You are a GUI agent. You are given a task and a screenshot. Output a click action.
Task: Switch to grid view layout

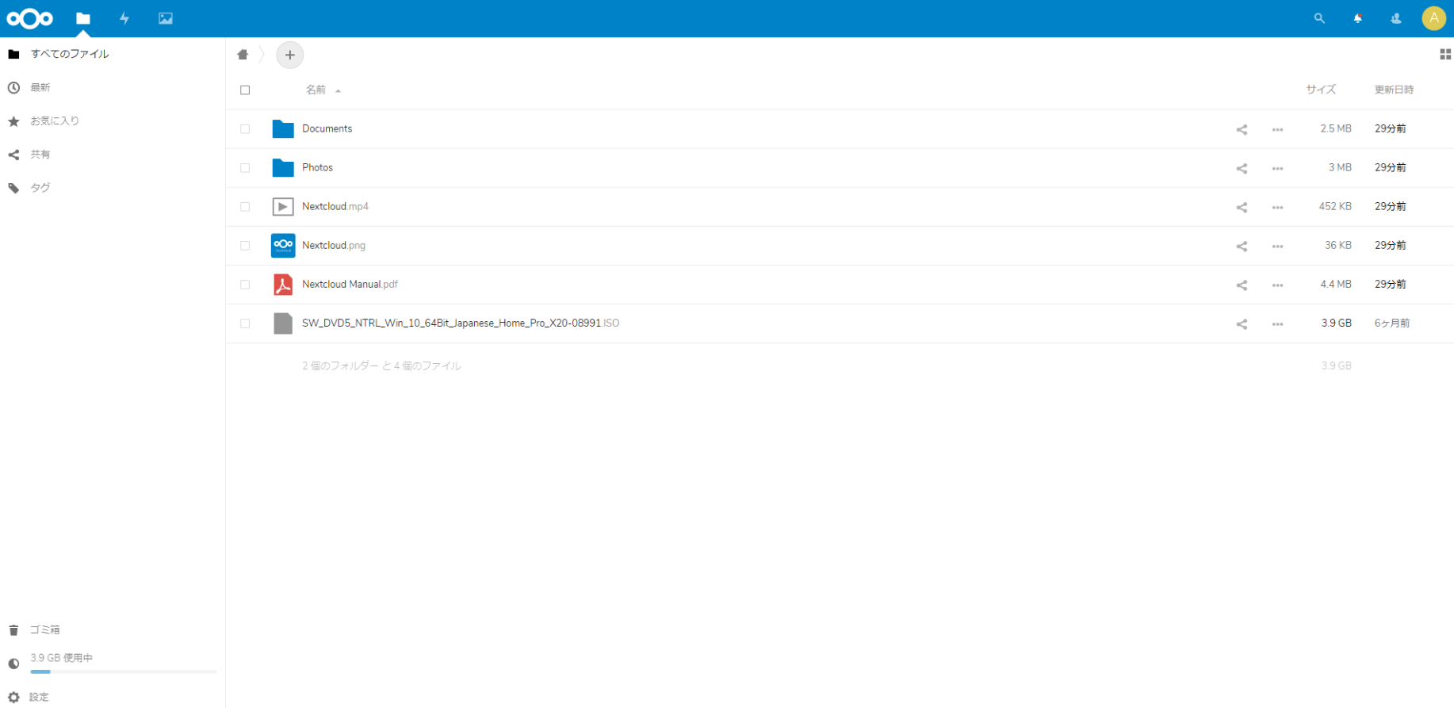[x=1445, y=55]
